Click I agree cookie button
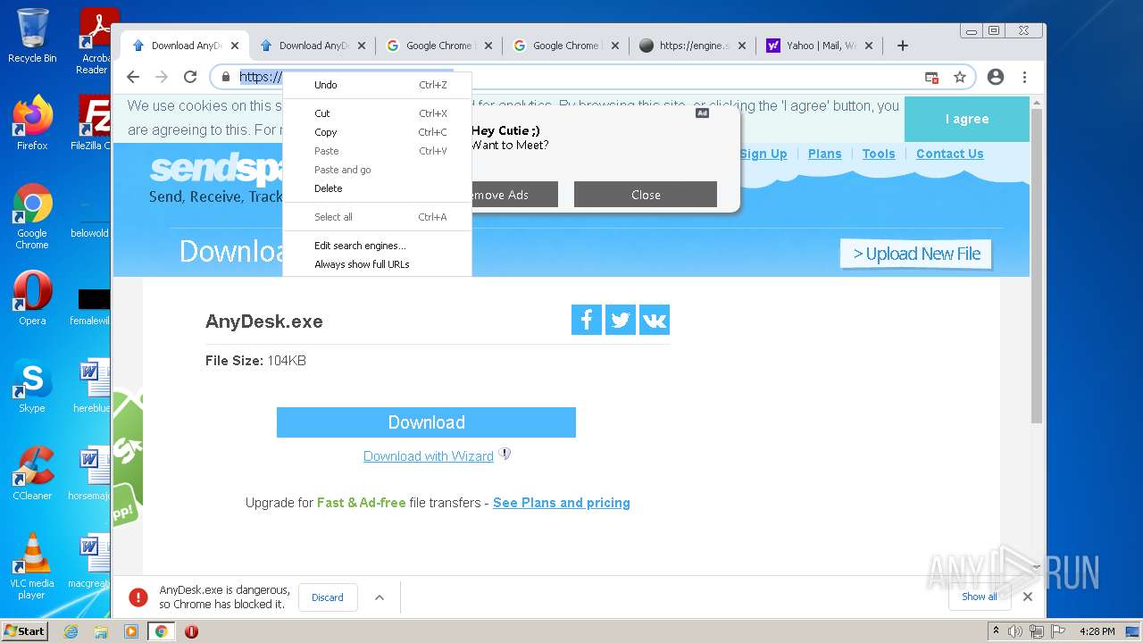Image resolution: width=1143 pixels, height=643 pixels. 967,119
